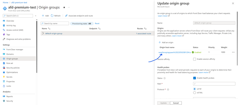Click the Add plus icon in toolbar
The image size is (238, 105).
click(43, 16)
